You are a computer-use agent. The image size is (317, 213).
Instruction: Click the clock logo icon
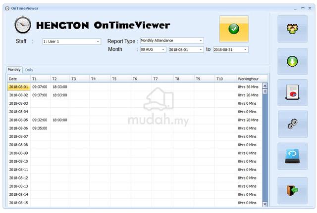point(23,25)
